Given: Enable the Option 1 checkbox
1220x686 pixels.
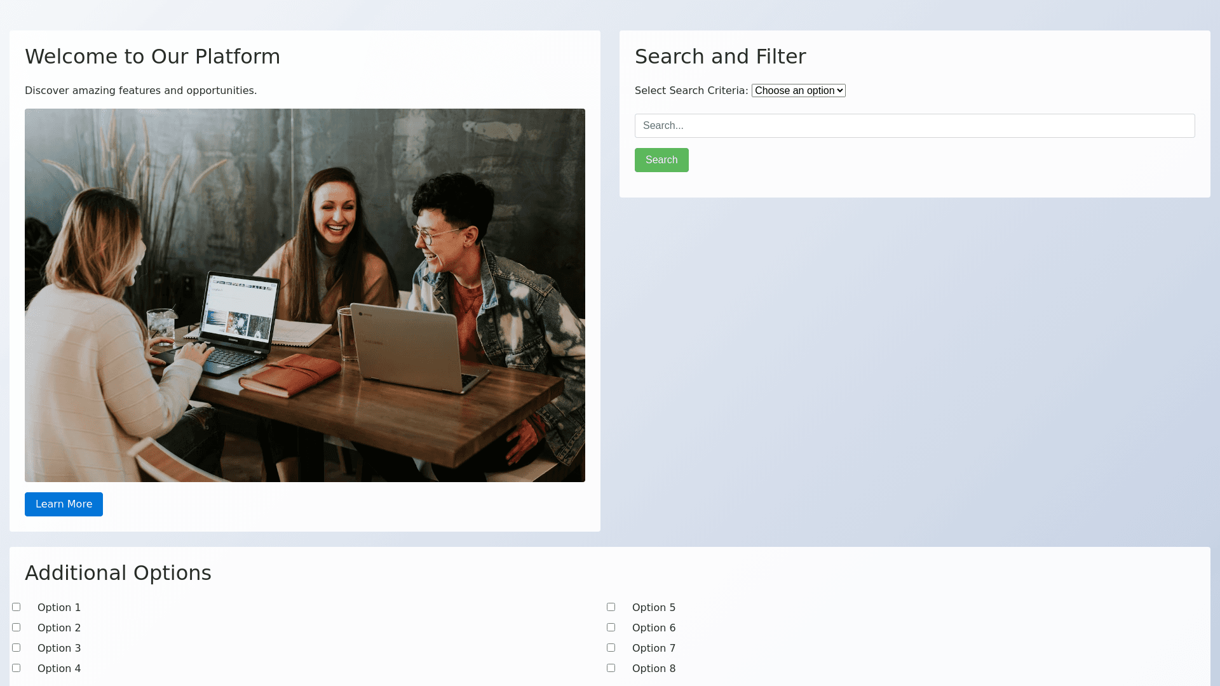Looking at the screenshot, I should coord(16,607).
